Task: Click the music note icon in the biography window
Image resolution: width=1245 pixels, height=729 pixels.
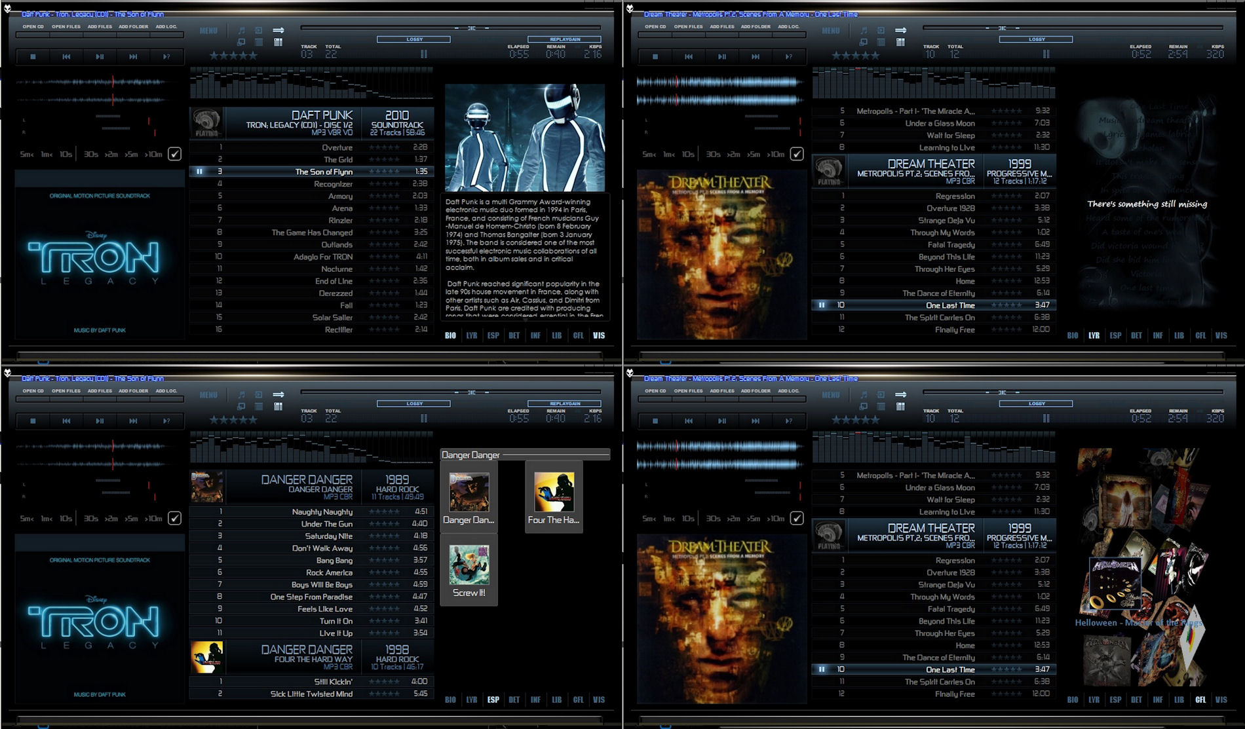Action: click(241, 30)
